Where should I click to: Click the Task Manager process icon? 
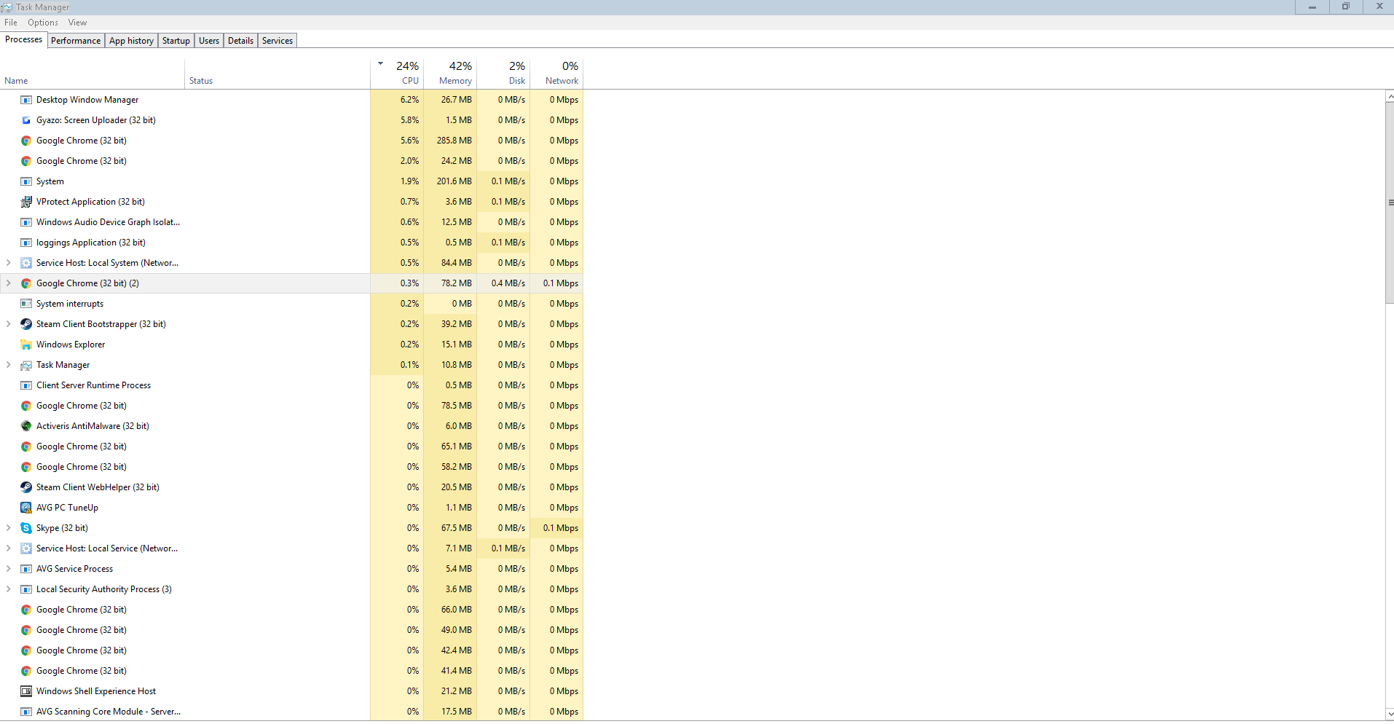pyautogui.click(x=26, y=365)
